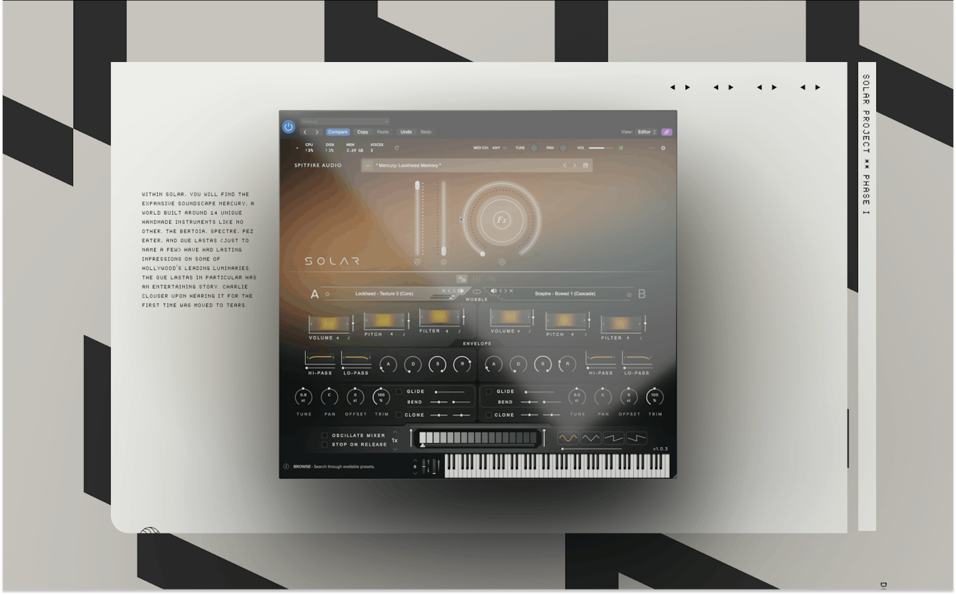Click layer A Glide slider
Image resolution: width=956 pixels, height=595 pixels.
coord(450,392)
